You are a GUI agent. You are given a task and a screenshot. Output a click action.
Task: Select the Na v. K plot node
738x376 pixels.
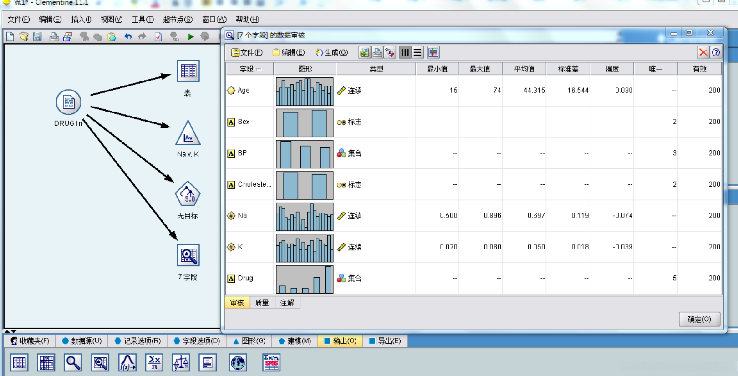188,133
